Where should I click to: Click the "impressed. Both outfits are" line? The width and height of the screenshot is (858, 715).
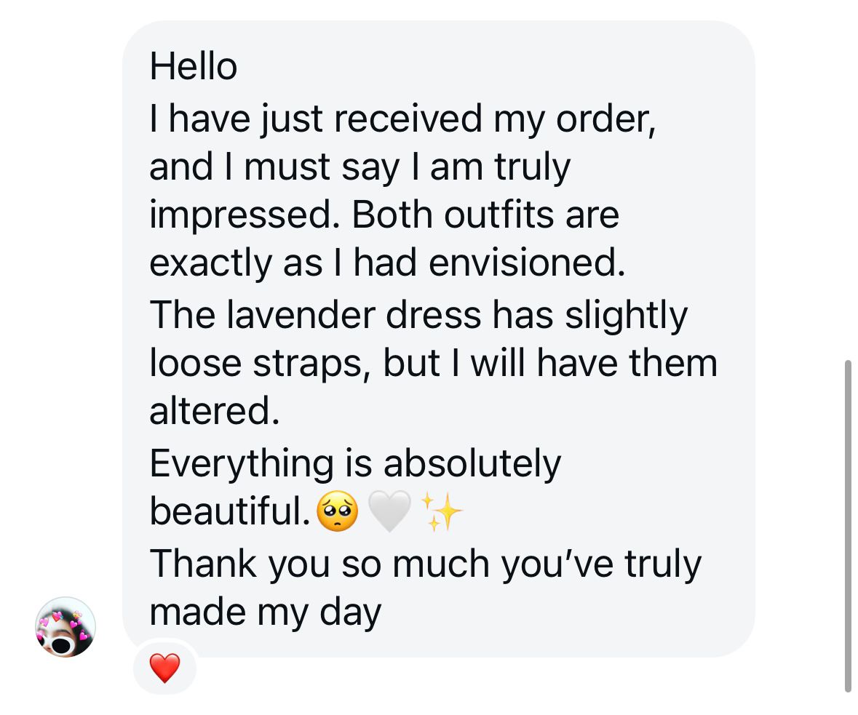[x=384, y=216]
